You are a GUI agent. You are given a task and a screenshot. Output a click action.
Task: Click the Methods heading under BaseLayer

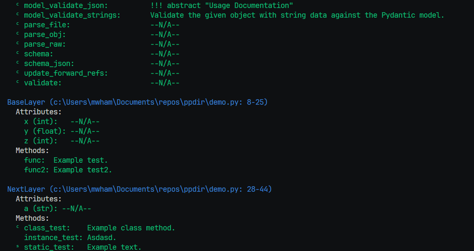point(32,151)
